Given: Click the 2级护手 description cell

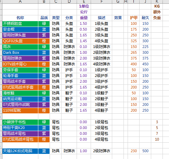Looking at the screenshot, I should point(102,76).
